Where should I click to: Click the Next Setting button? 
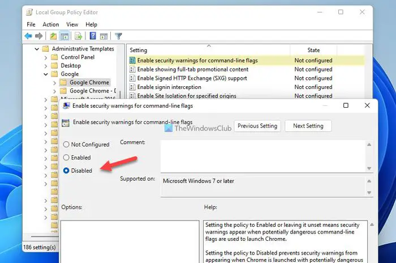[x=308, y=126]
